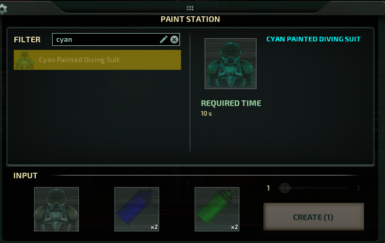Click the Cyan Painted Diving Suit heading
Screen dimensions: 385x243
click(313, 39)
